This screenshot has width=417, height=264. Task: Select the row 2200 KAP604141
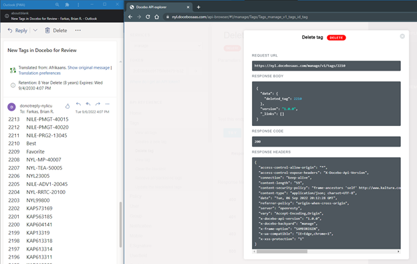click(x=30, y=225)
